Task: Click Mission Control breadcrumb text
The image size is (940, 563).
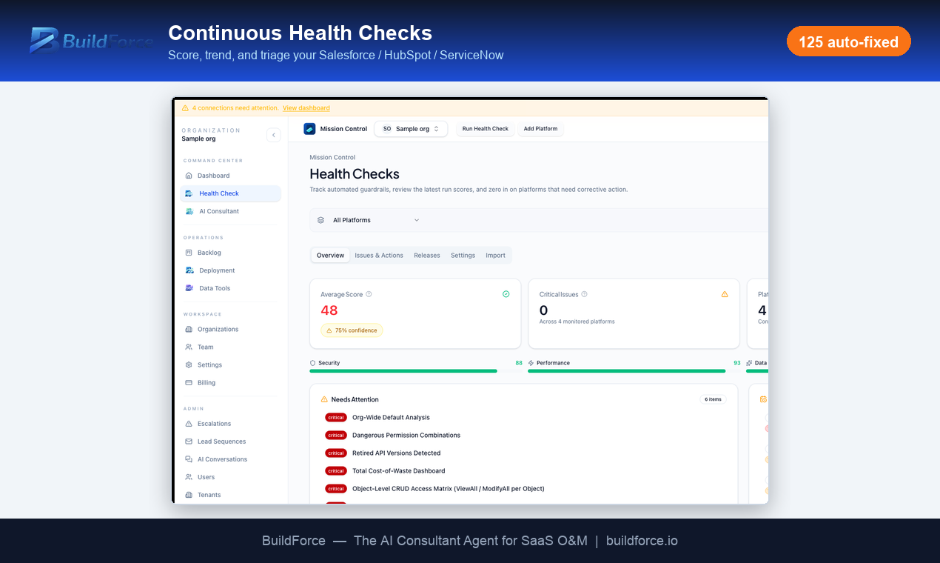Action: pos(332,158)
